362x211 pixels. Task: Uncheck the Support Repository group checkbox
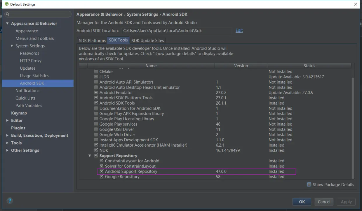(96, 155)
